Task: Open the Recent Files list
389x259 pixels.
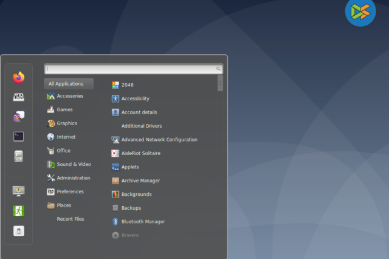Action: pos(70,219)
